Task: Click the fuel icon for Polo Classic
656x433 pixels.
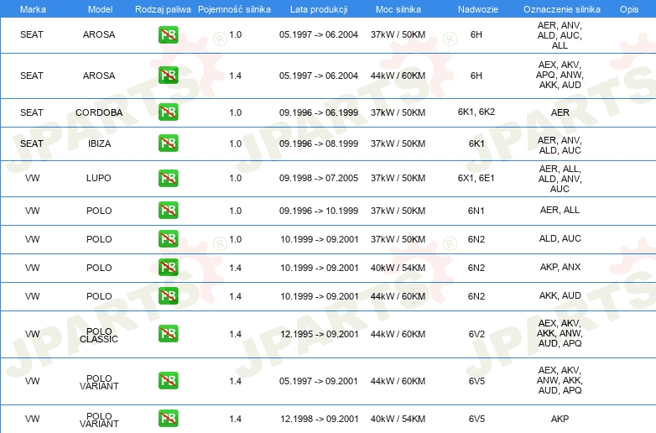Action: [x=168, y=334]
